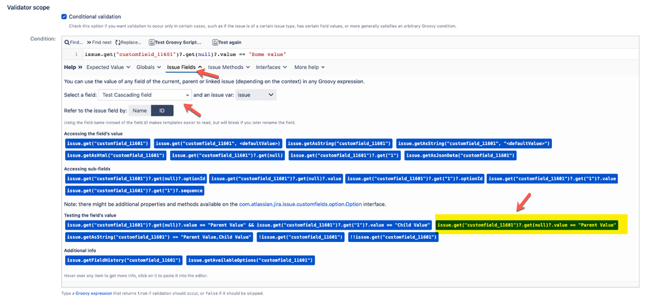The image size is (651, 296).
Task: Insert ?.get(null)?.optionId sub-field snippet
Action: pyautogui.click(x=136, y=179)
